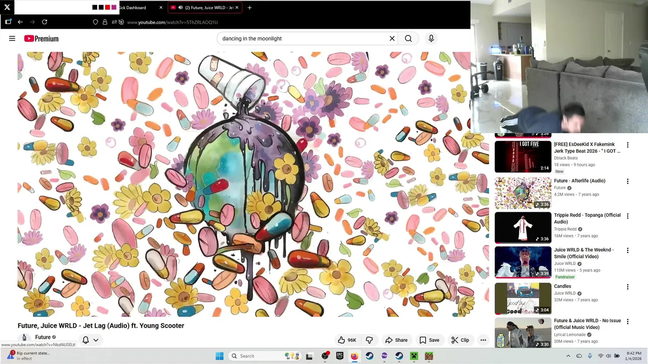Open the Windows Start menu
648x364 pixels.
(x=219, y=356)
